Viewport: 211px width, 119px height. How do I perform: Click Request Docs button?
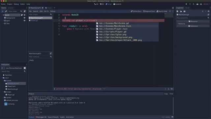pyautogui.click(x=149, y=11)
